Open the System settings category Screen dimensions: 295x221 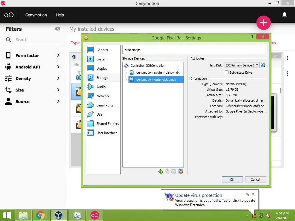[x=103, y=59]
